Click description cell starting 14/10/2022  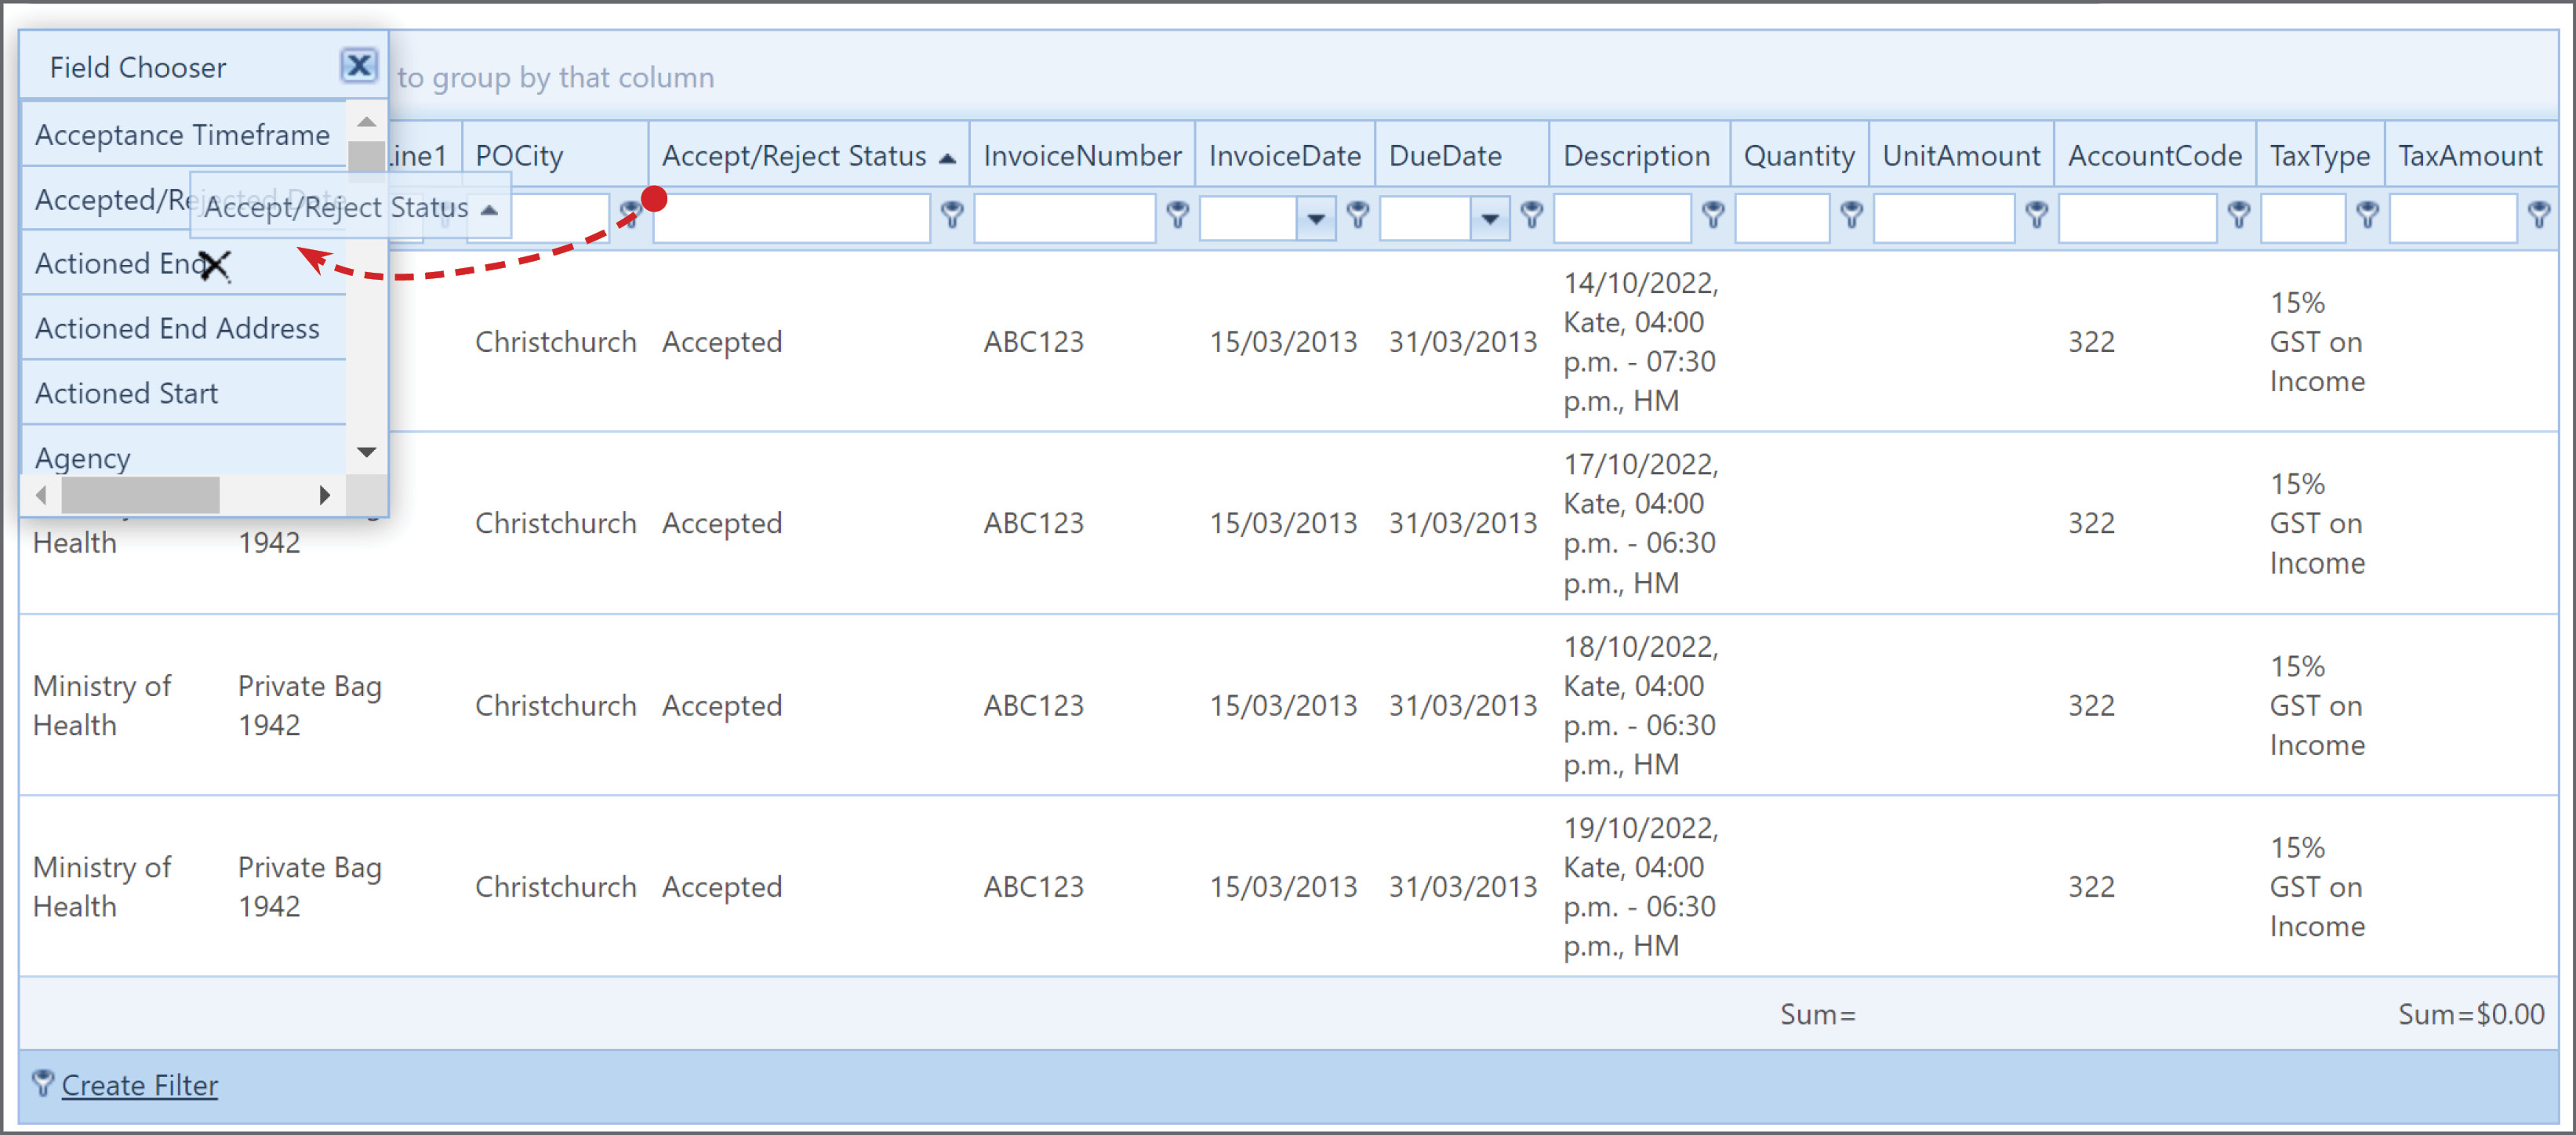coord(1640,342)
